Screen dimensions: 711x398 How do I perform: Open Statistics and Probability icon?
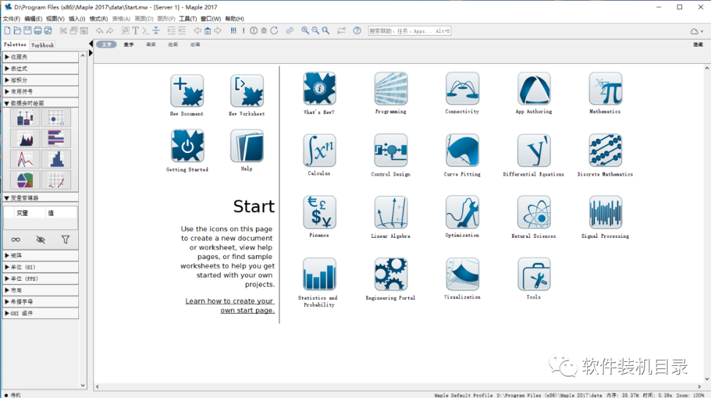pyautogui.click(x=319, y=274)
